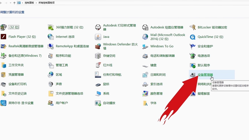The height and width of the screenshot is (140, 249).
Task: Click the 颜色管理 monitor icon
Action: pyautogui.click(x=145, y=94)
